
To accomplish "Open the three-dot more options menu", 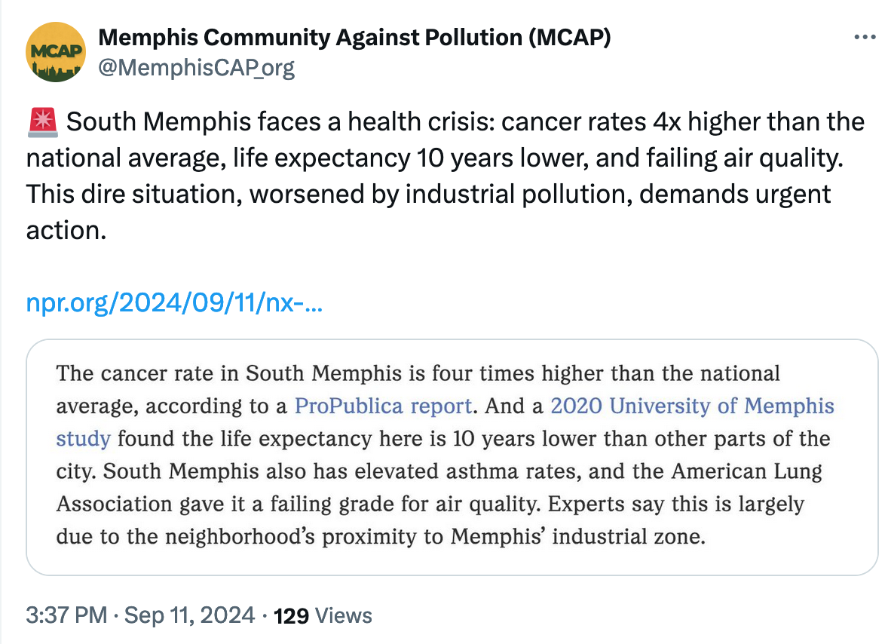I will click(x=864, y=37).
